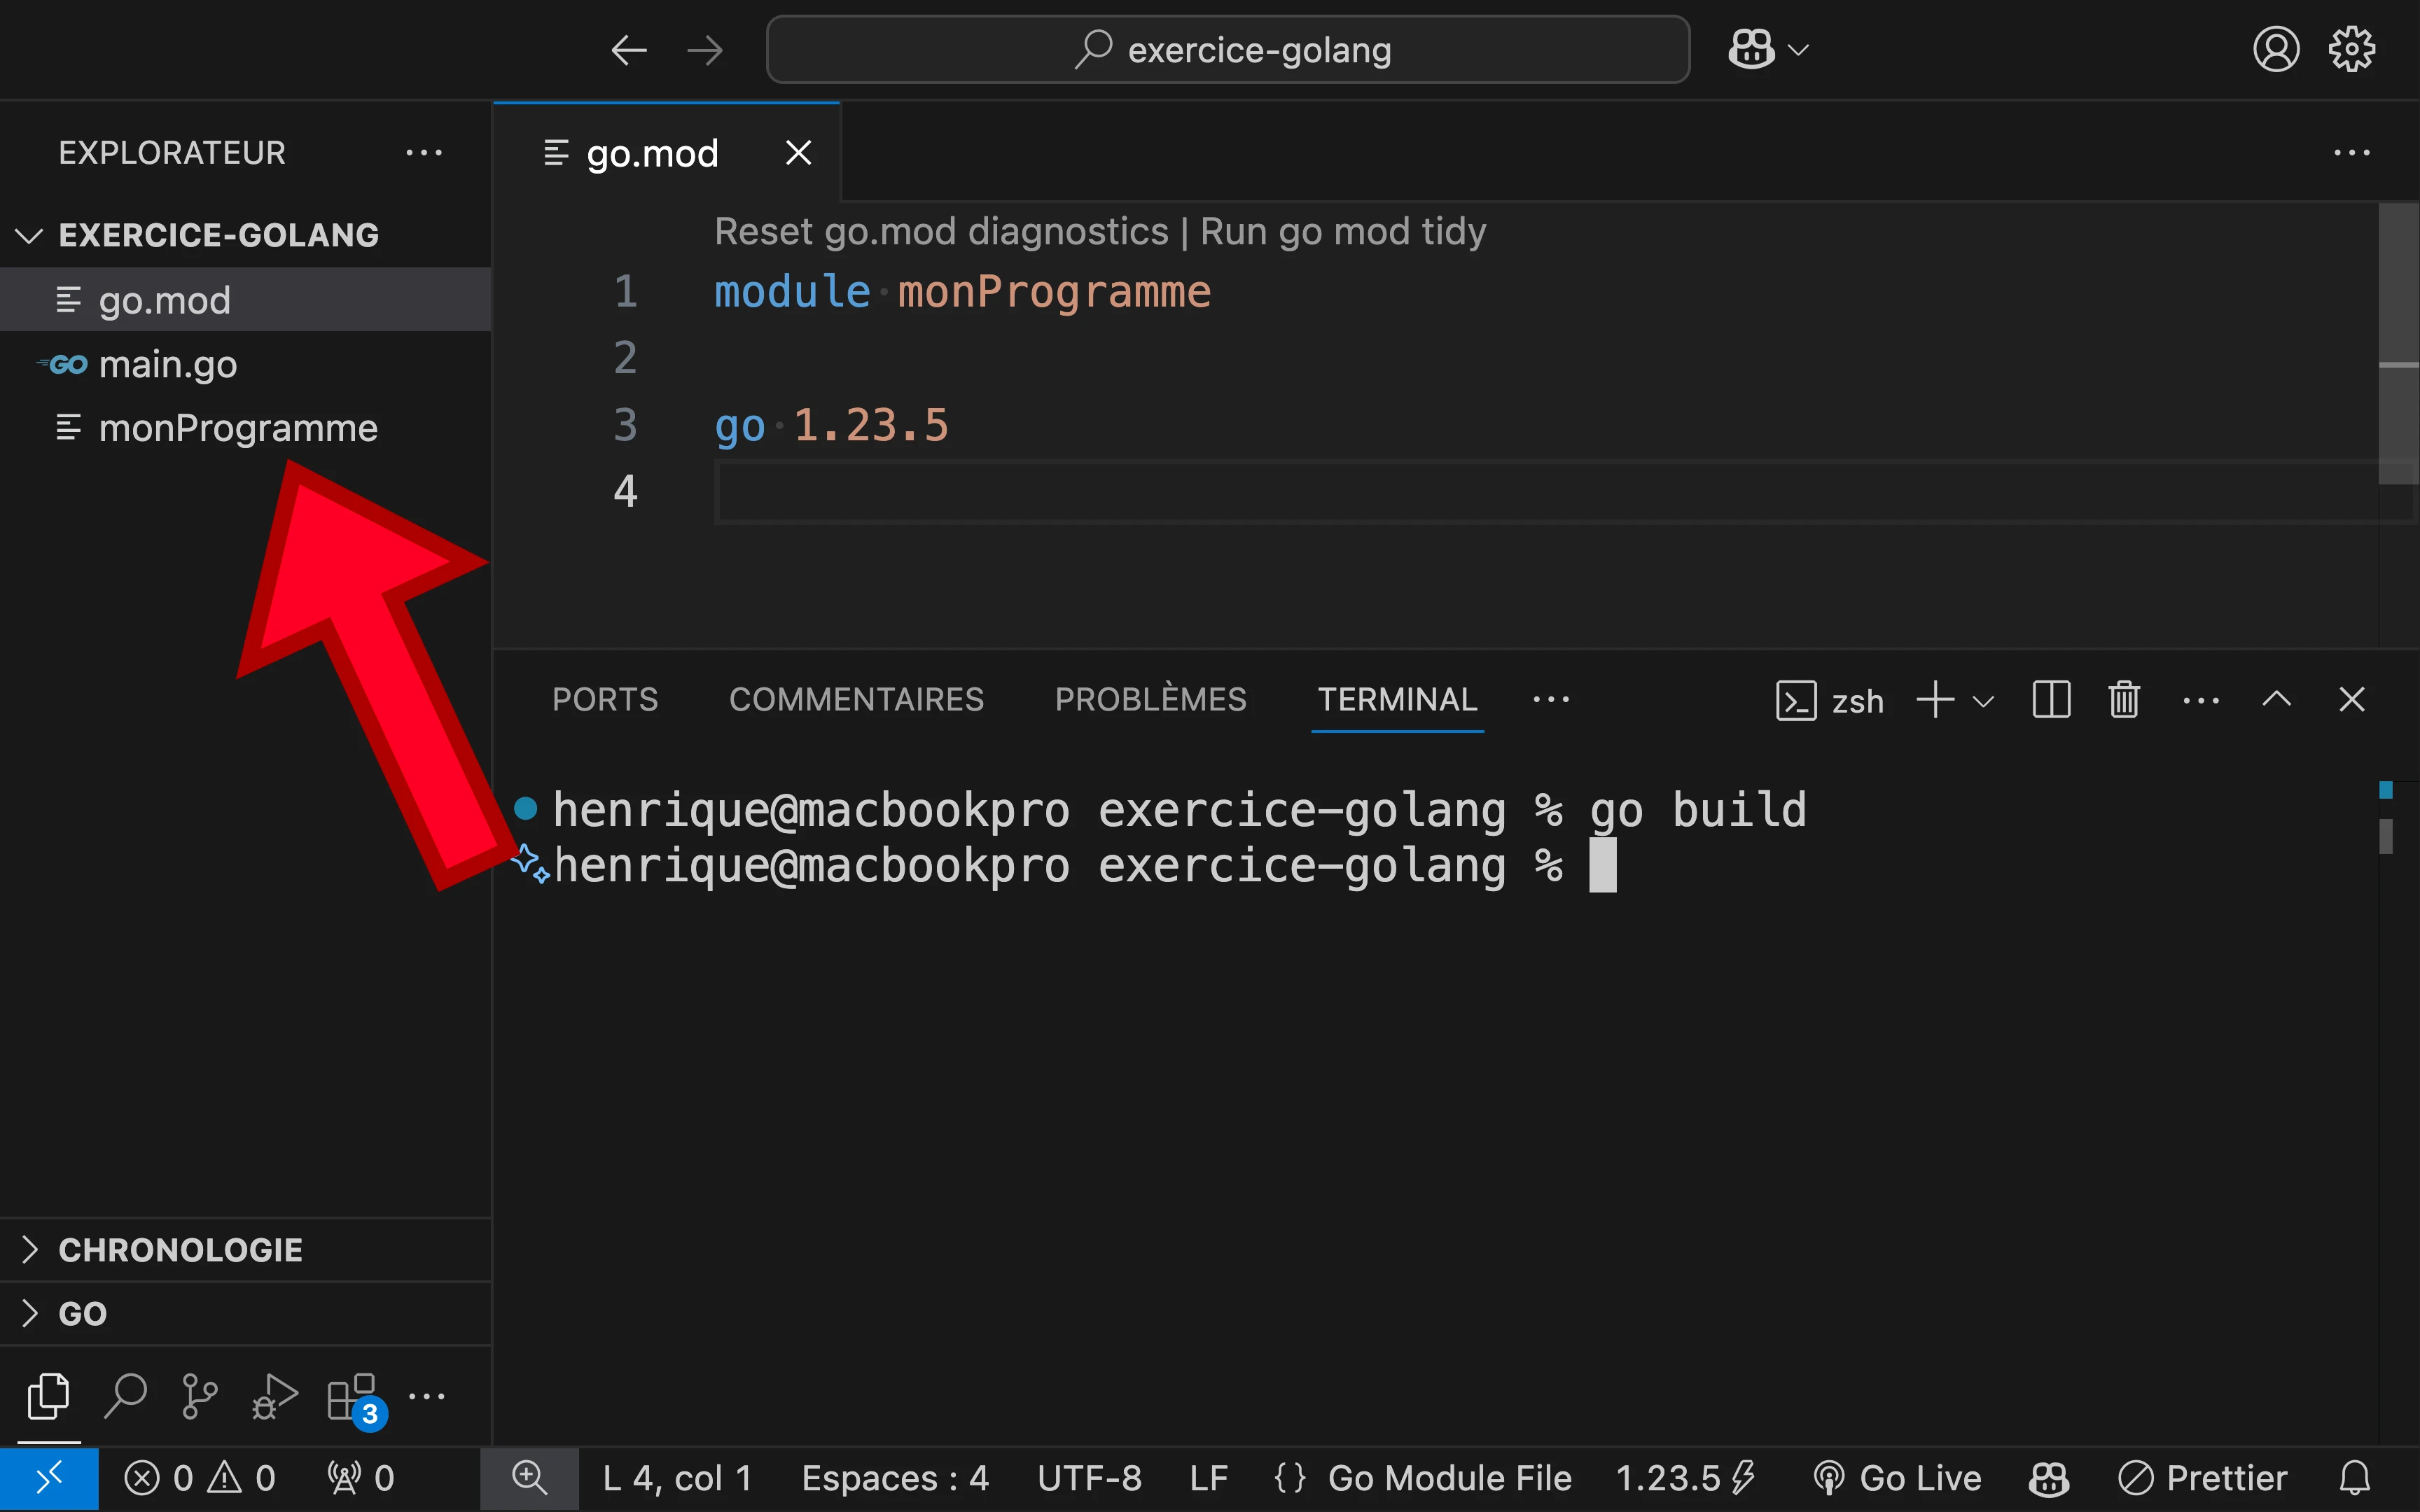This screenshot has height=1512, width=2420.
Task: Switch to the COMMENTAIRES panel tab
Action: click(856, 699)
